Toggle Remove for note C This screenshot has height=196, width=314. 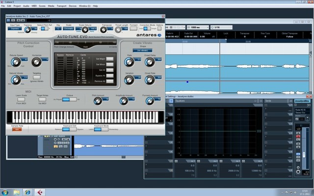[70, 58]
